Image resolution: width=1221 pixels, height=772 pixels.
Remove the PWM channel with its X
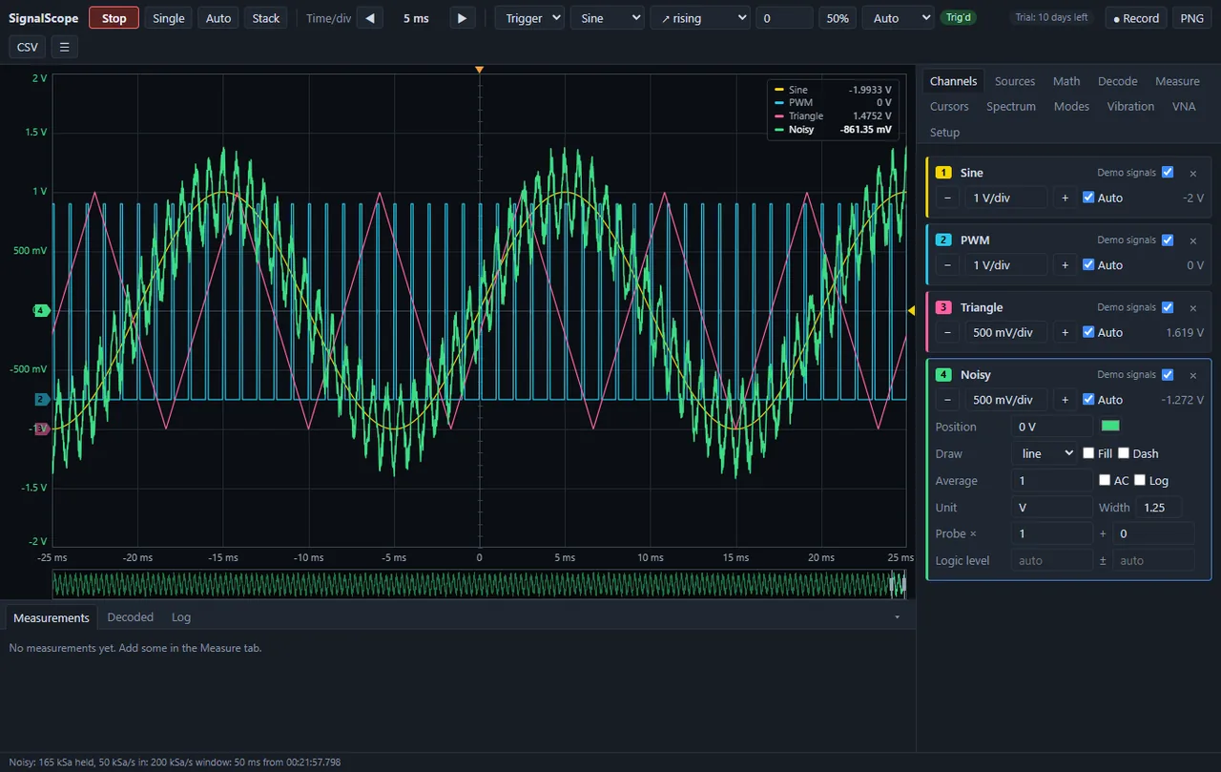(x=1192, y=240)
